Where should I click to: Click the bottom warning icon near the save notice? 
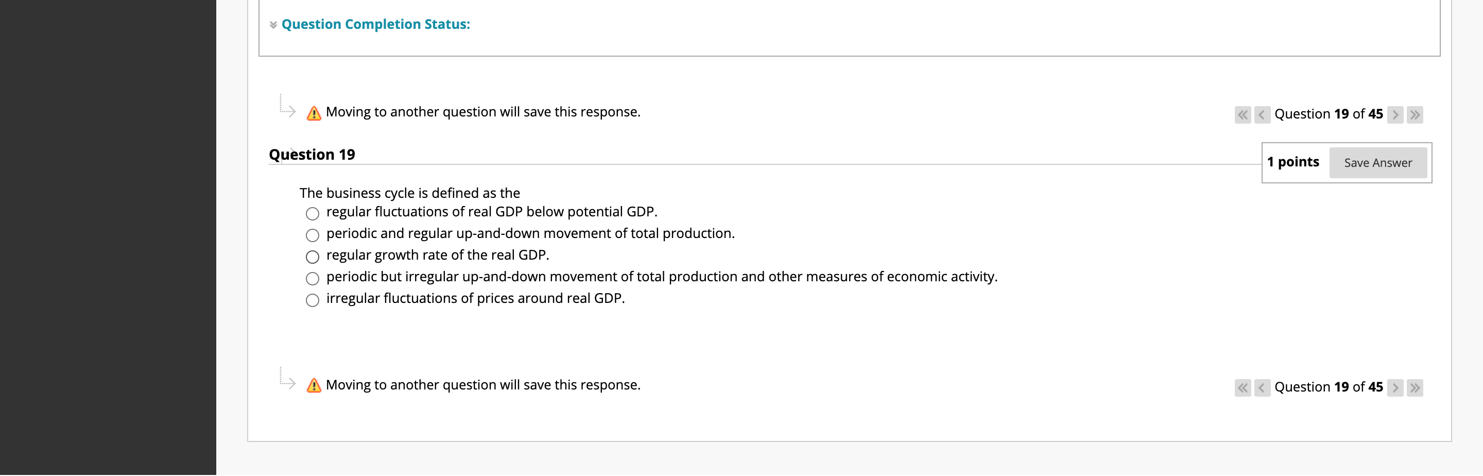(x=313, y=384)
